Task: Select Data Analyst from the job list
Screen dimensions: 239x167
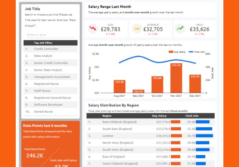Action: (43, 56)
